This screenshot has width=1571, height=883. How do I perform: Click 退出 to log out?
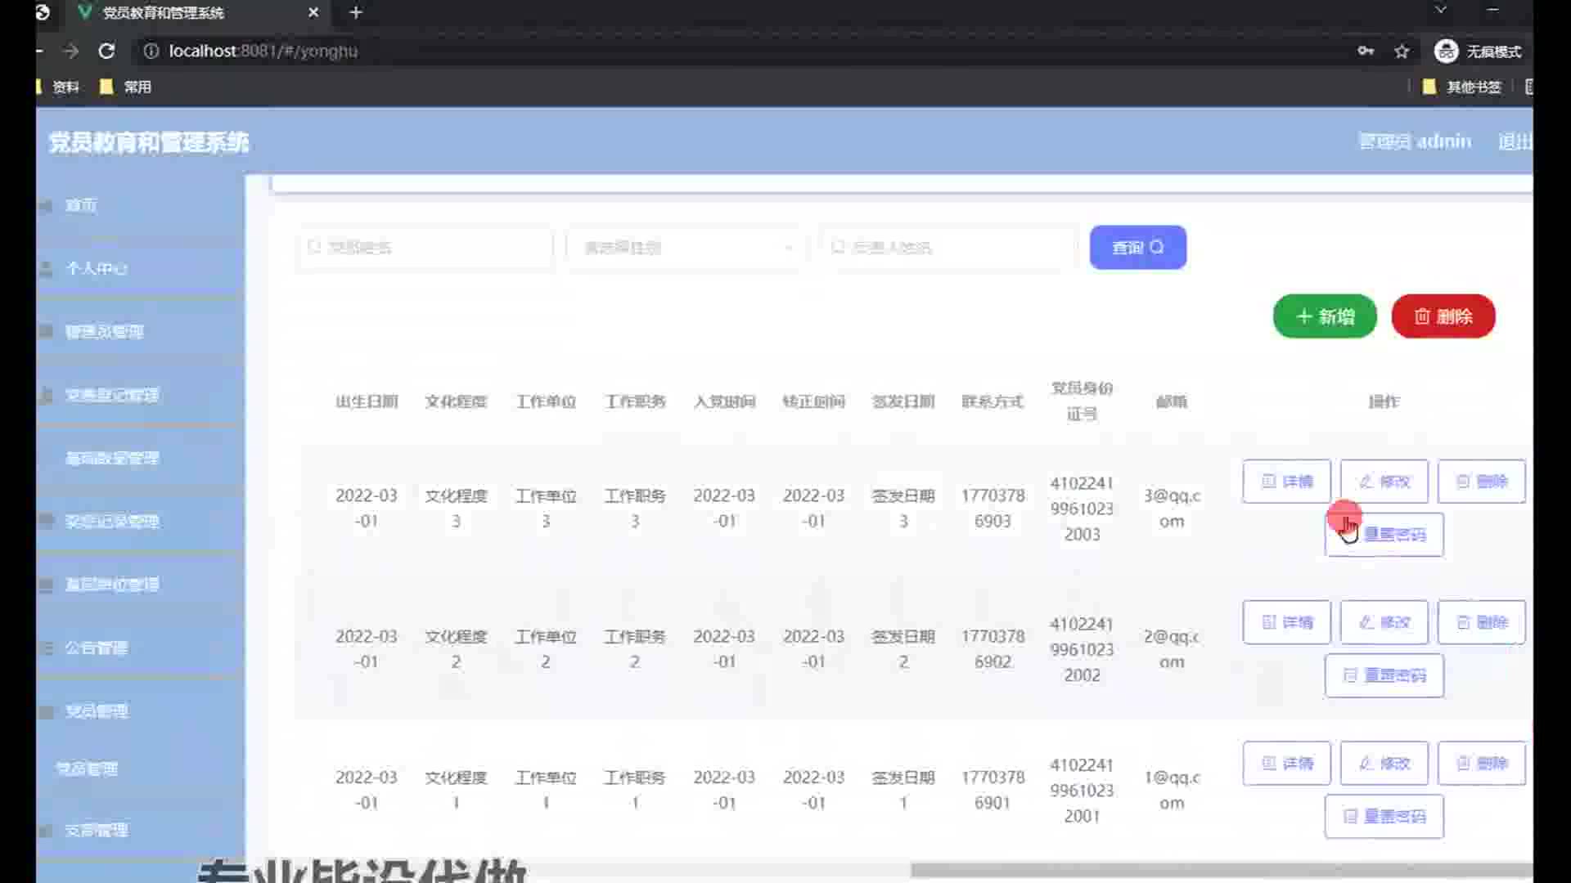(1515, 141)
